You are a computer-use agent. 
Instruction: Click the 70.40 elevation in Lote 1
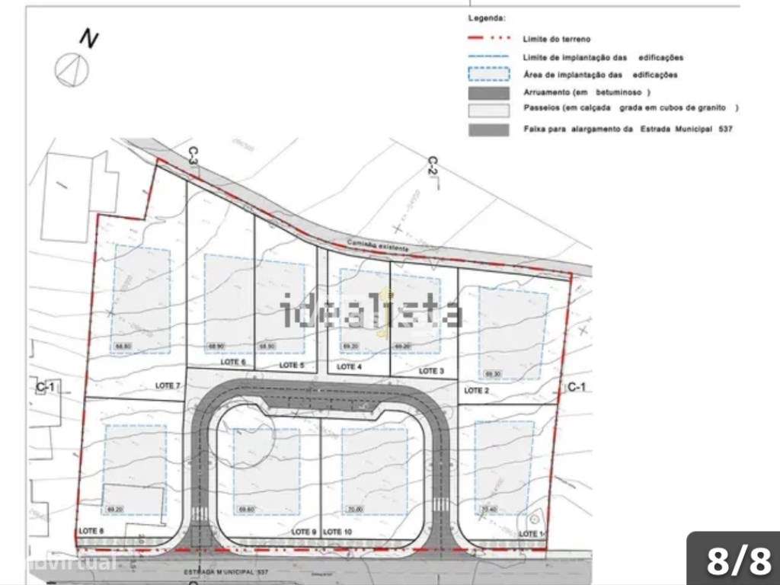(x=489, y=510)
